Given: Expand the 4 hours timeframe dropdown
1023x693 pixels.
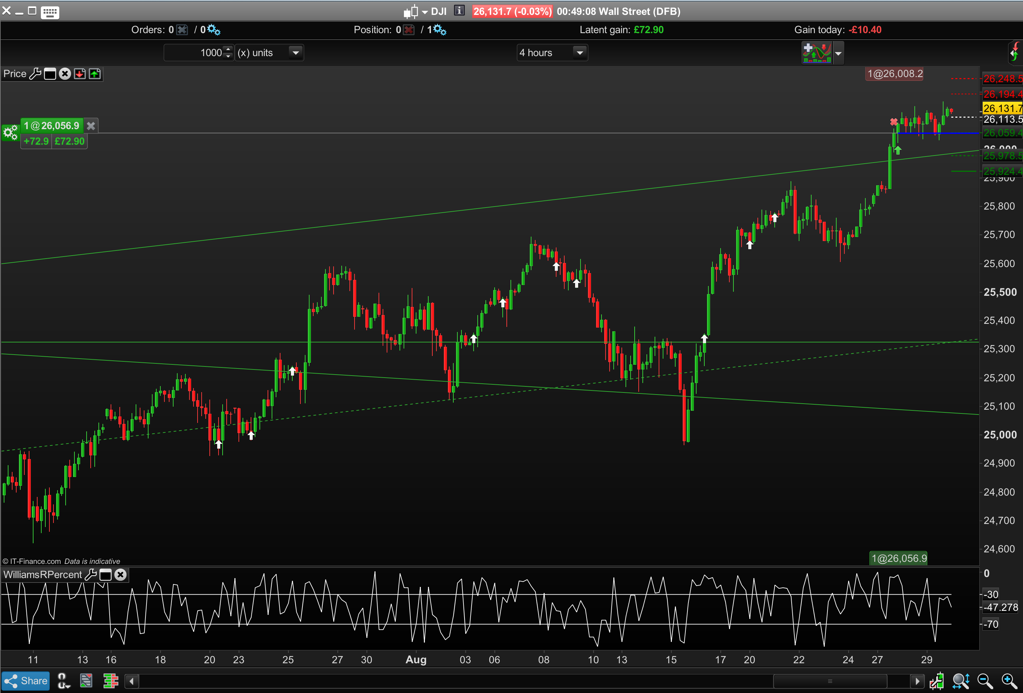Looking at the screenshot, I should click(580, 53).
